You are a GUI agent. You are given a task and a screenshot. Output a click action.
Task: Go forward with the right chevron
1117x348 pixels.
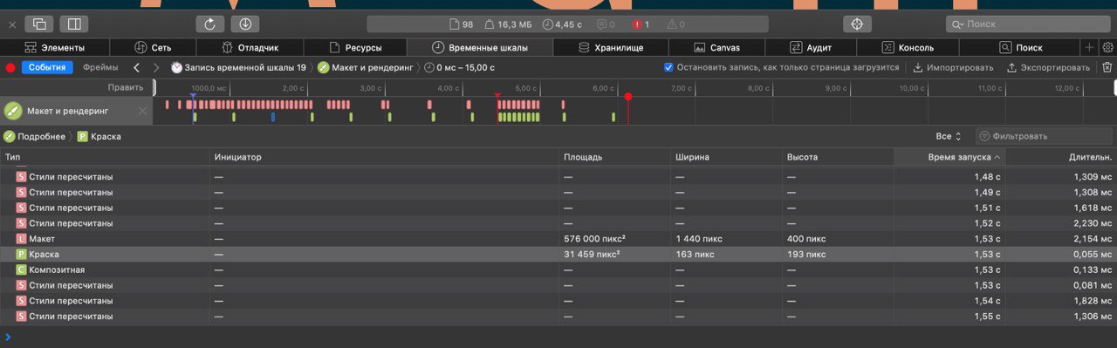pos(156,67)
